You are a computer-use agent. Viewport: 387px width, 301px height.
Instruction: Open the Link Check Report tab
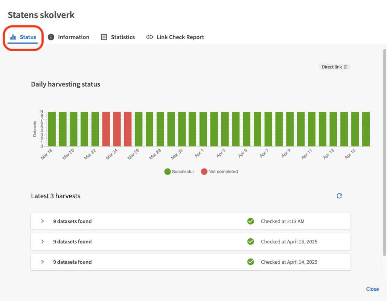coord(175,37)
